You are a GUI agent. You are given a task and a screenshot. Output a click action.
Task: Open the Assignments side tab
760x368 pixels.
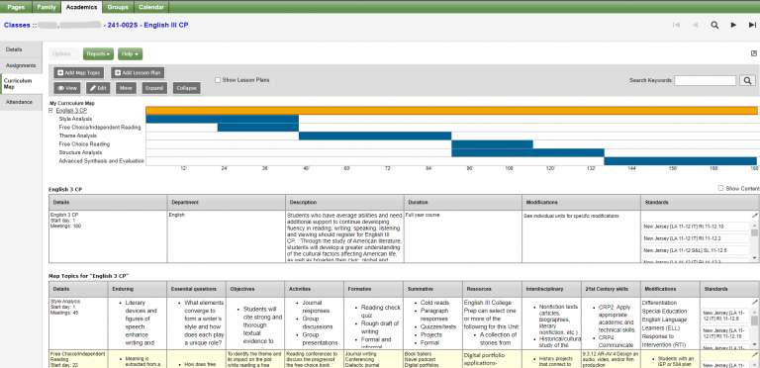[21, 65]
